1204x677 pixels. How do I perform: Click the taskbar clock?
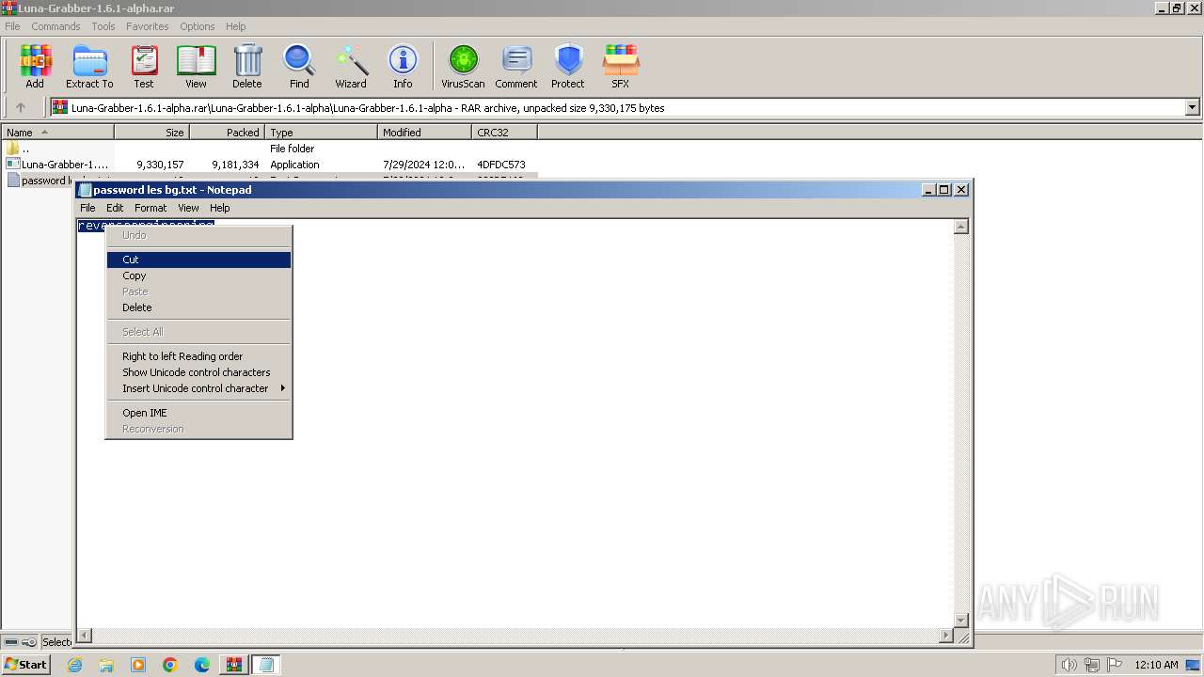click(x=1156, y=665)
